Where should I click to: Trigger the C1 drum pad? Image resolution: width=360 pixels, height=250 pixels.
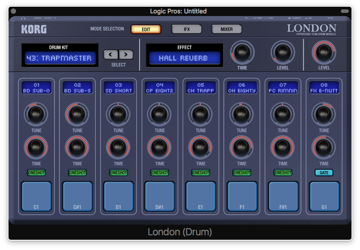click(x=36, y=197)
